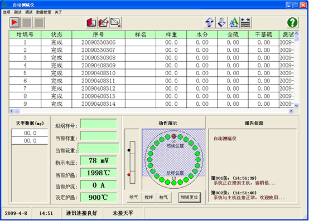Click 完成 status in crucible row 1
The height and width of the screenshot is (221, 309).
(56, 42)
